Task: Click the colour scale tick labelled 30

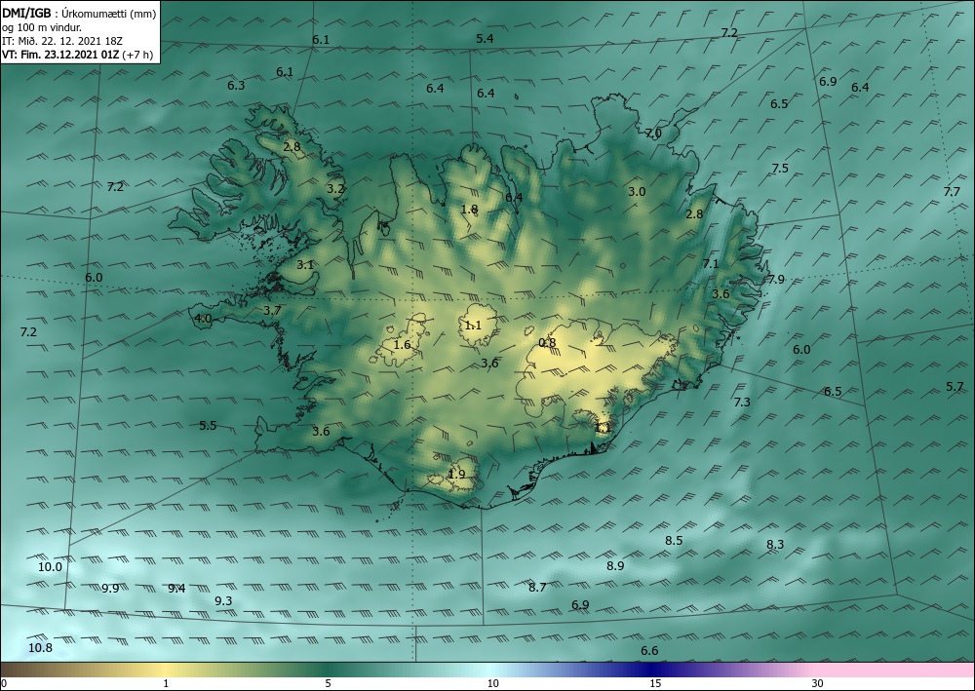Action: click(817, 683)
